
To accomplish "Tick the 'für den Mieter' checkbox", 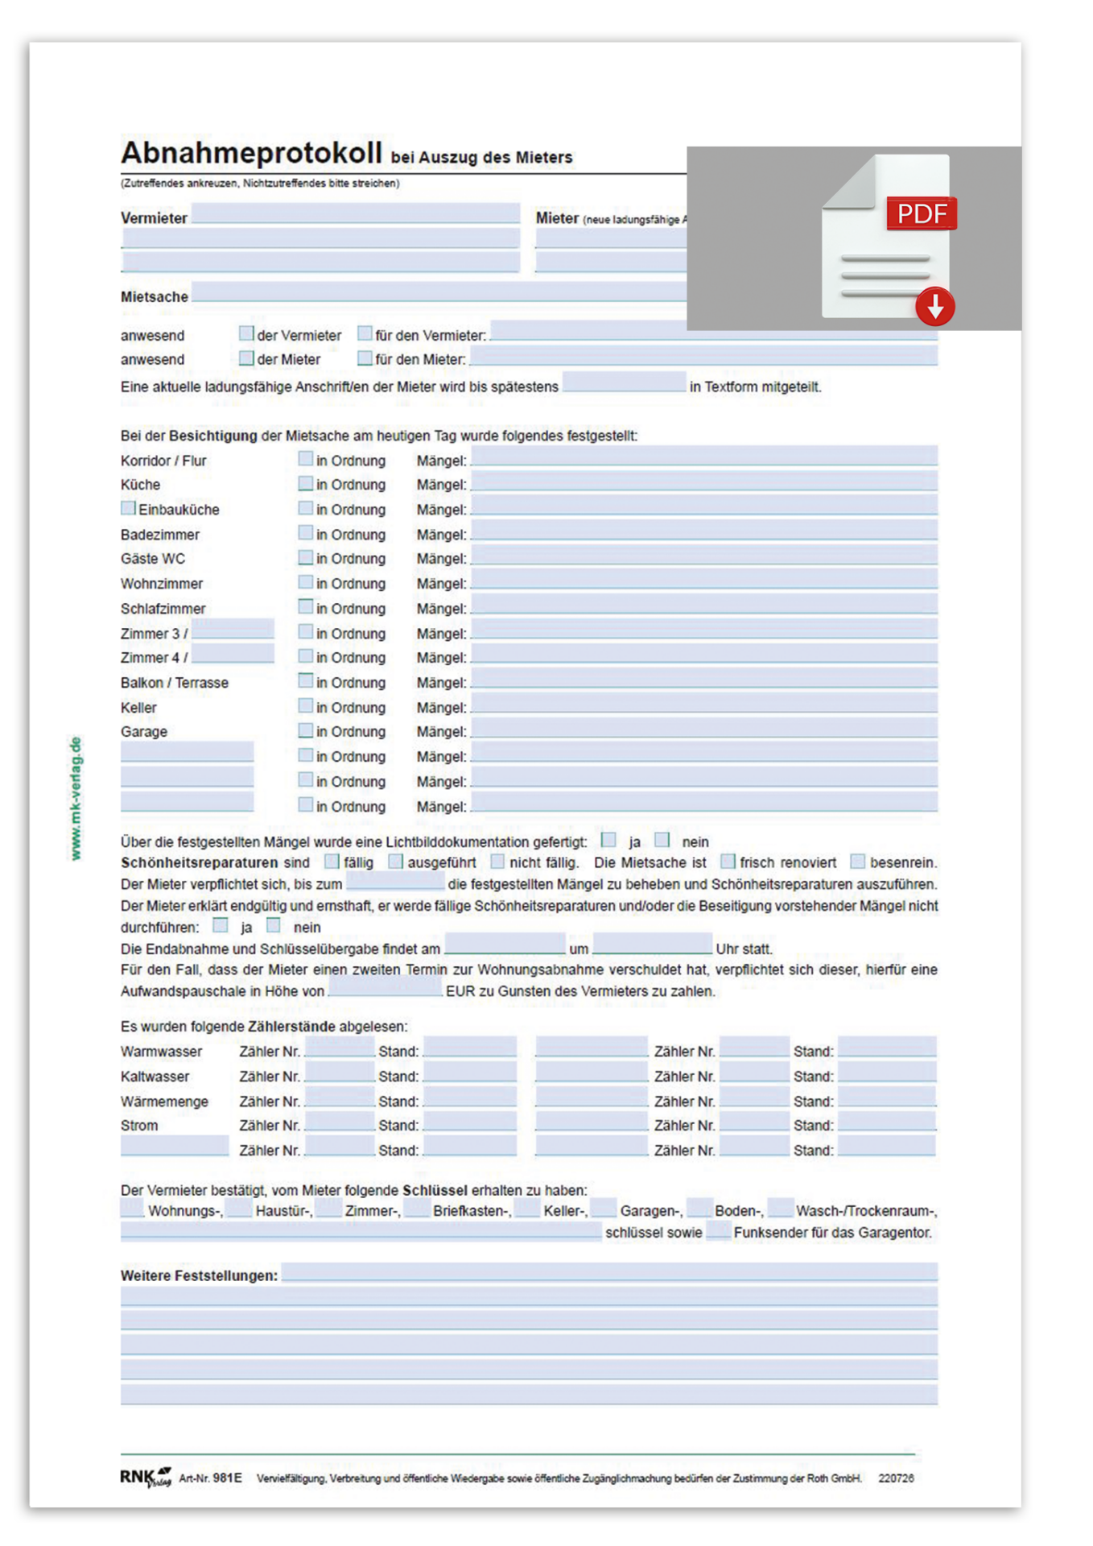I will point(365,358).
